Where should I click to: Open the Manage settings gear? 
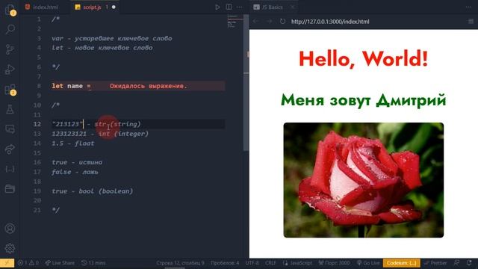tap(10, 248)
